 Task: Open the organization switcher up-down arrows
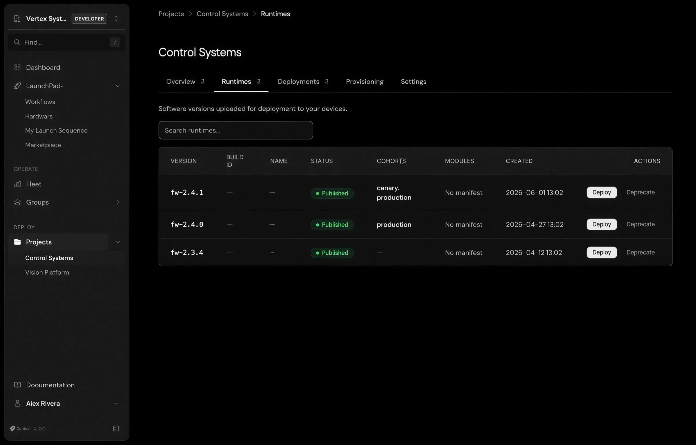pyautogui.click(x=116, y=19)
